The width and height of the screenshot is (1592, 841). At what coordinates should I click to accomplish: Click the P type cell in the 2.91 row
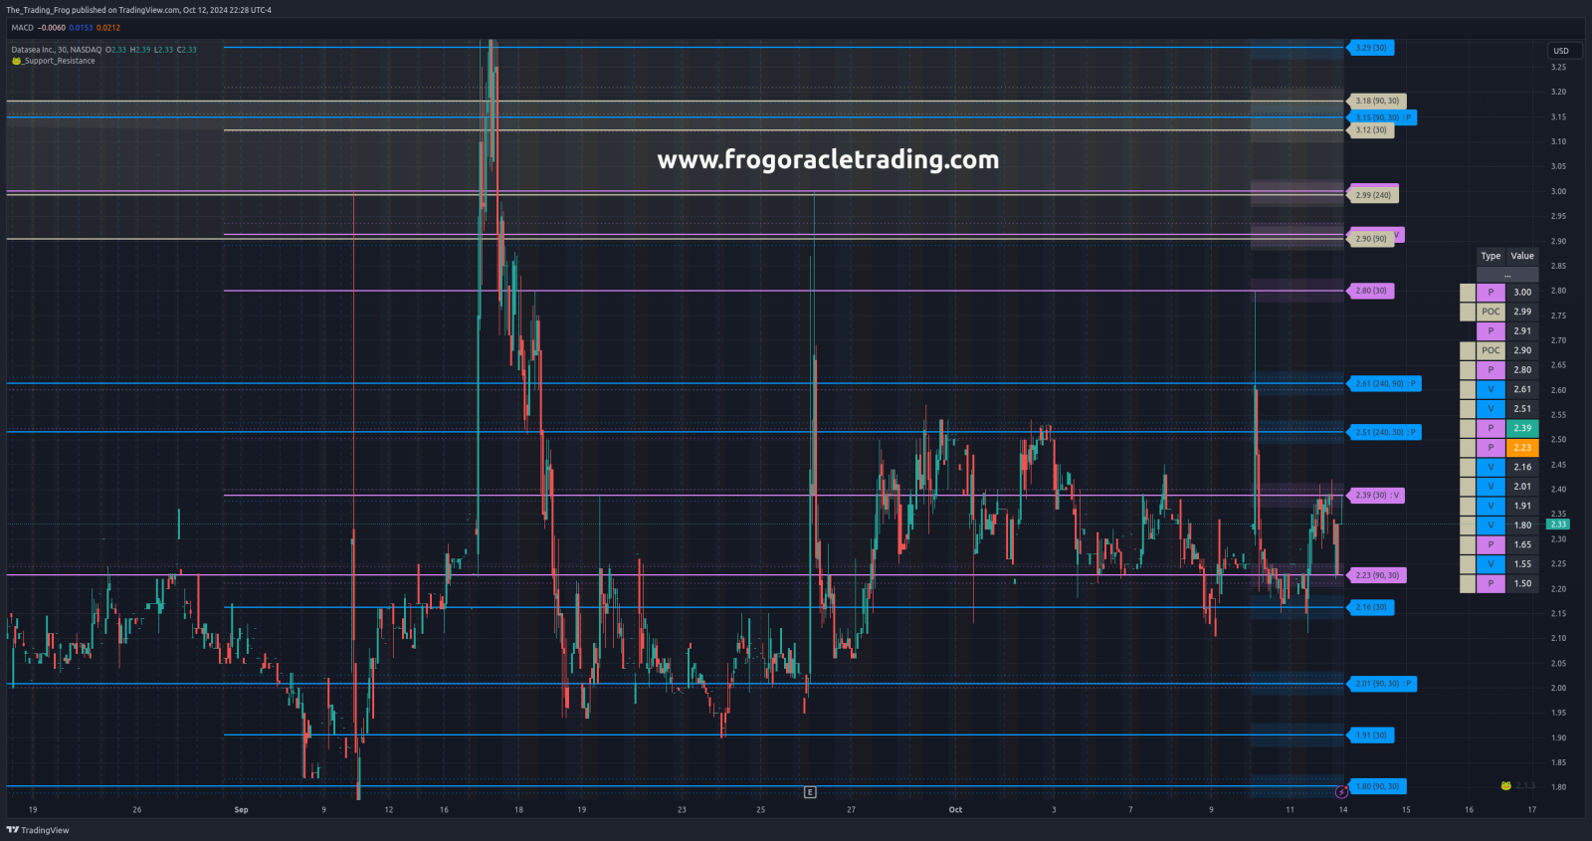(x=1491, y=331)
